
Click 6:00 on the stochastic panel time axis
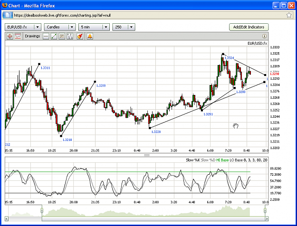click(210, 202)
